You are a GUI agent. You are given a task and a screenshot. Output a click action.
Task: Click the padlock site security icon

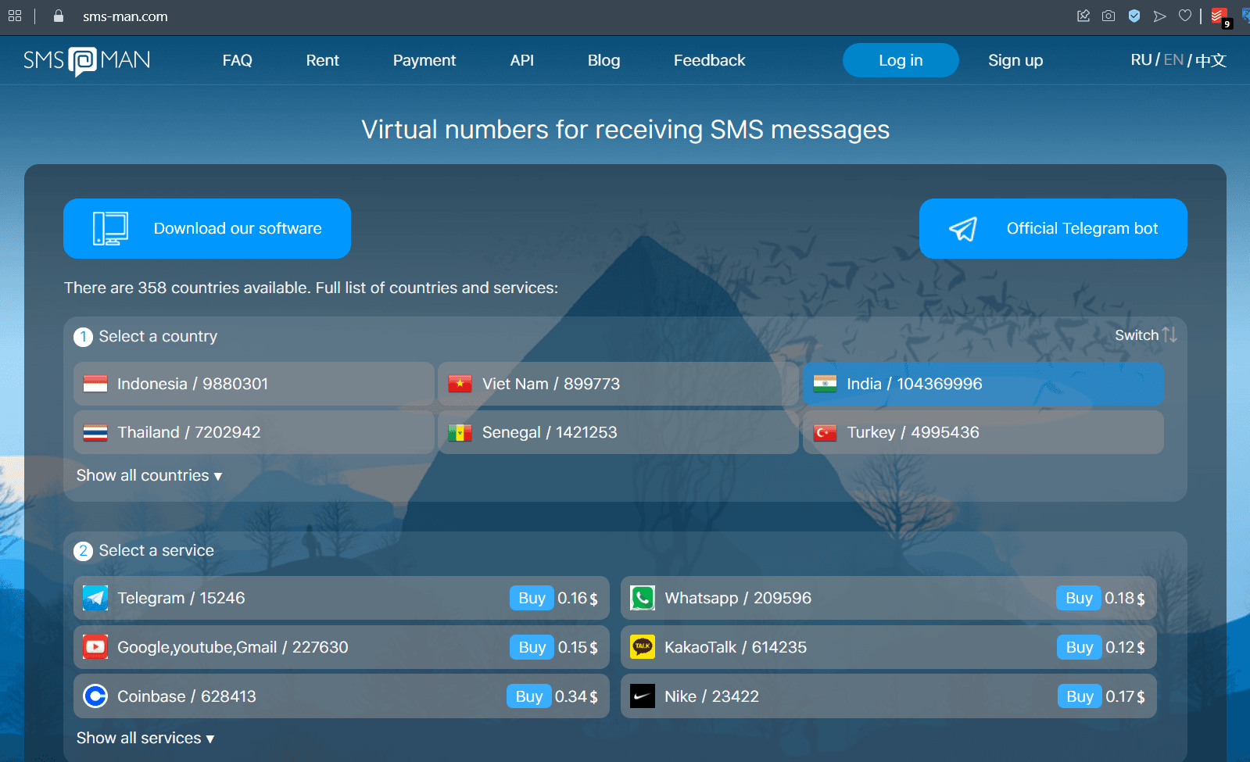59,16
